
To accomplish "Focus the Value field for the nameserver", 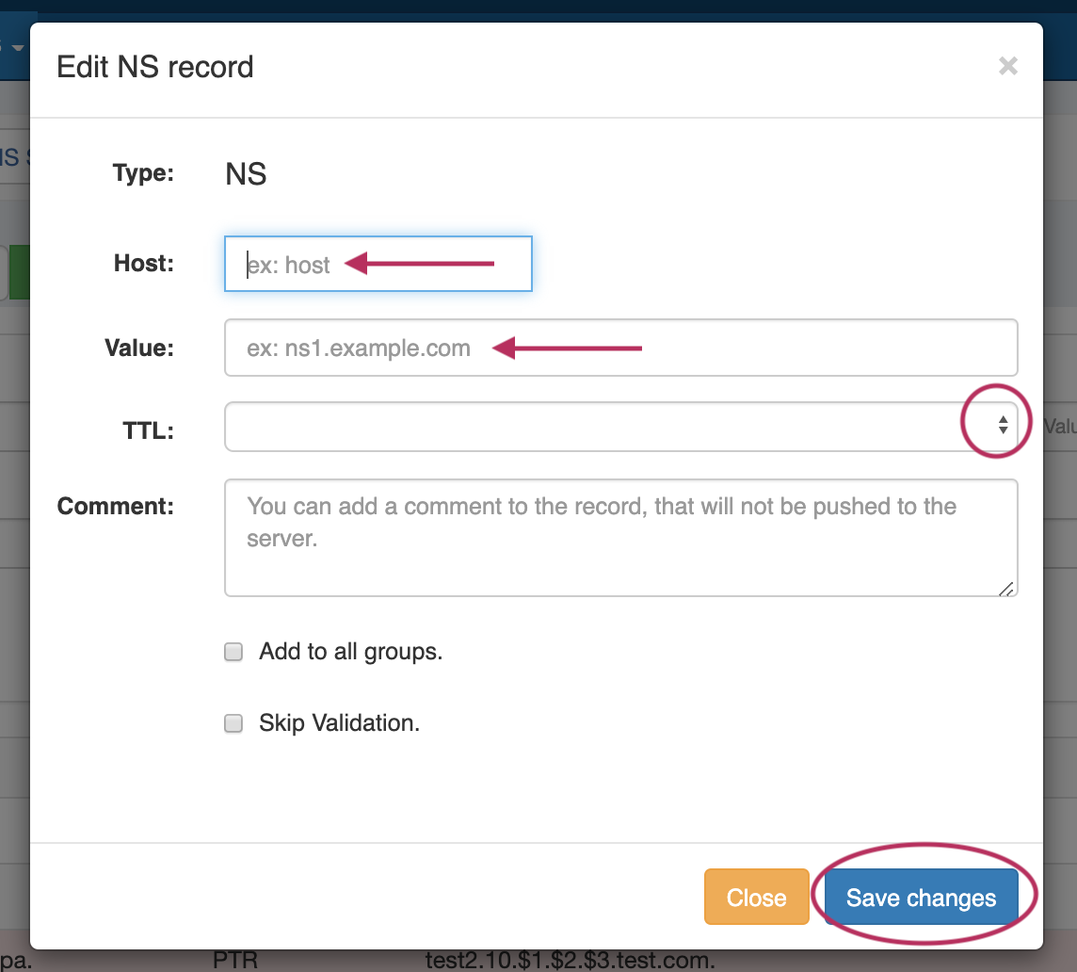I will pos(619,348).
